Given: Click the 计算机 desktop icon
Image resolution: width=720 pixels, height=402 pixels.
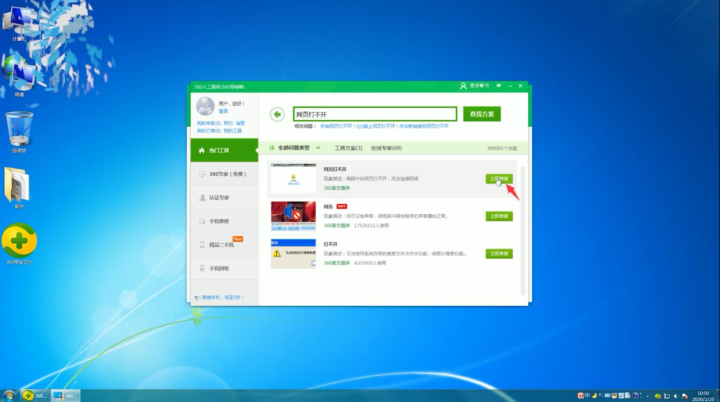Looking at the screenshot, I should (19, 24).
